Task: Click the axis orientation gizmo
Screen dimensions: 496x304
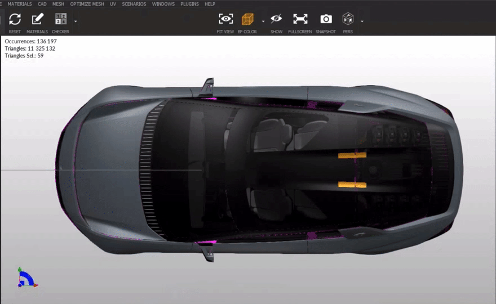Action: (x=25, y=278)
